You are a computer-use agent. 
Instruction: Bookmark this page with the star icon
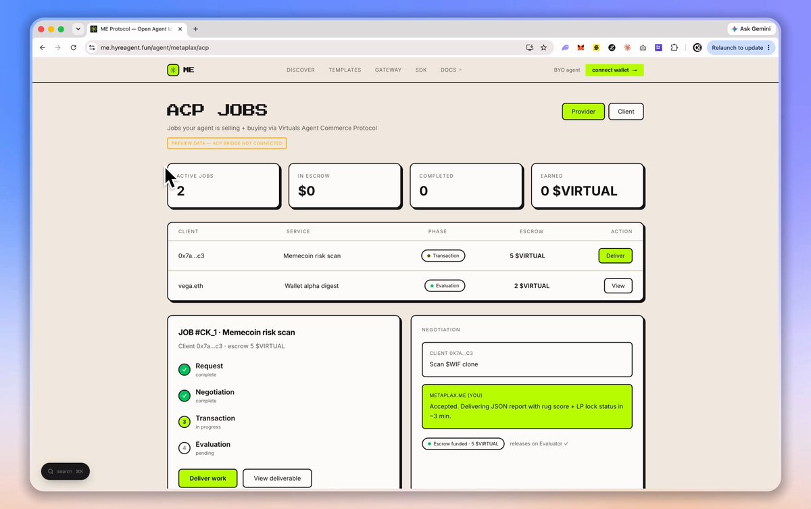click(x=543, y=48)
